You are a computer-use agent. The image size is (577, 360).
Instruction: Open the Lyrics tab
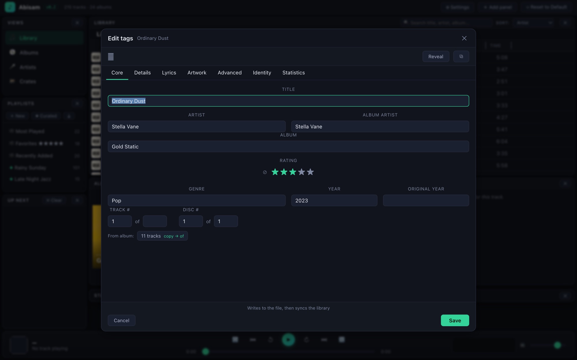tap(169, 73)
